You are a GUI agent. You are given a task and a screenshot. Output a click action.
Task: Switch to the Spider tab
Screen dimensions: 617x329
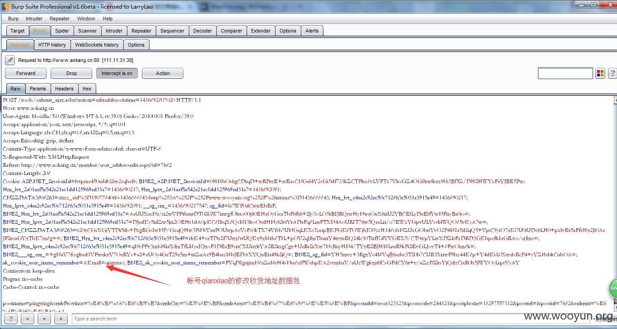click(62, 31)
